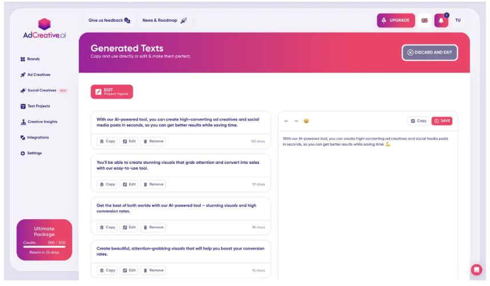Open Settings from the sidebar
The width and height of the screenshot is (490, 286).
(31, 153)
